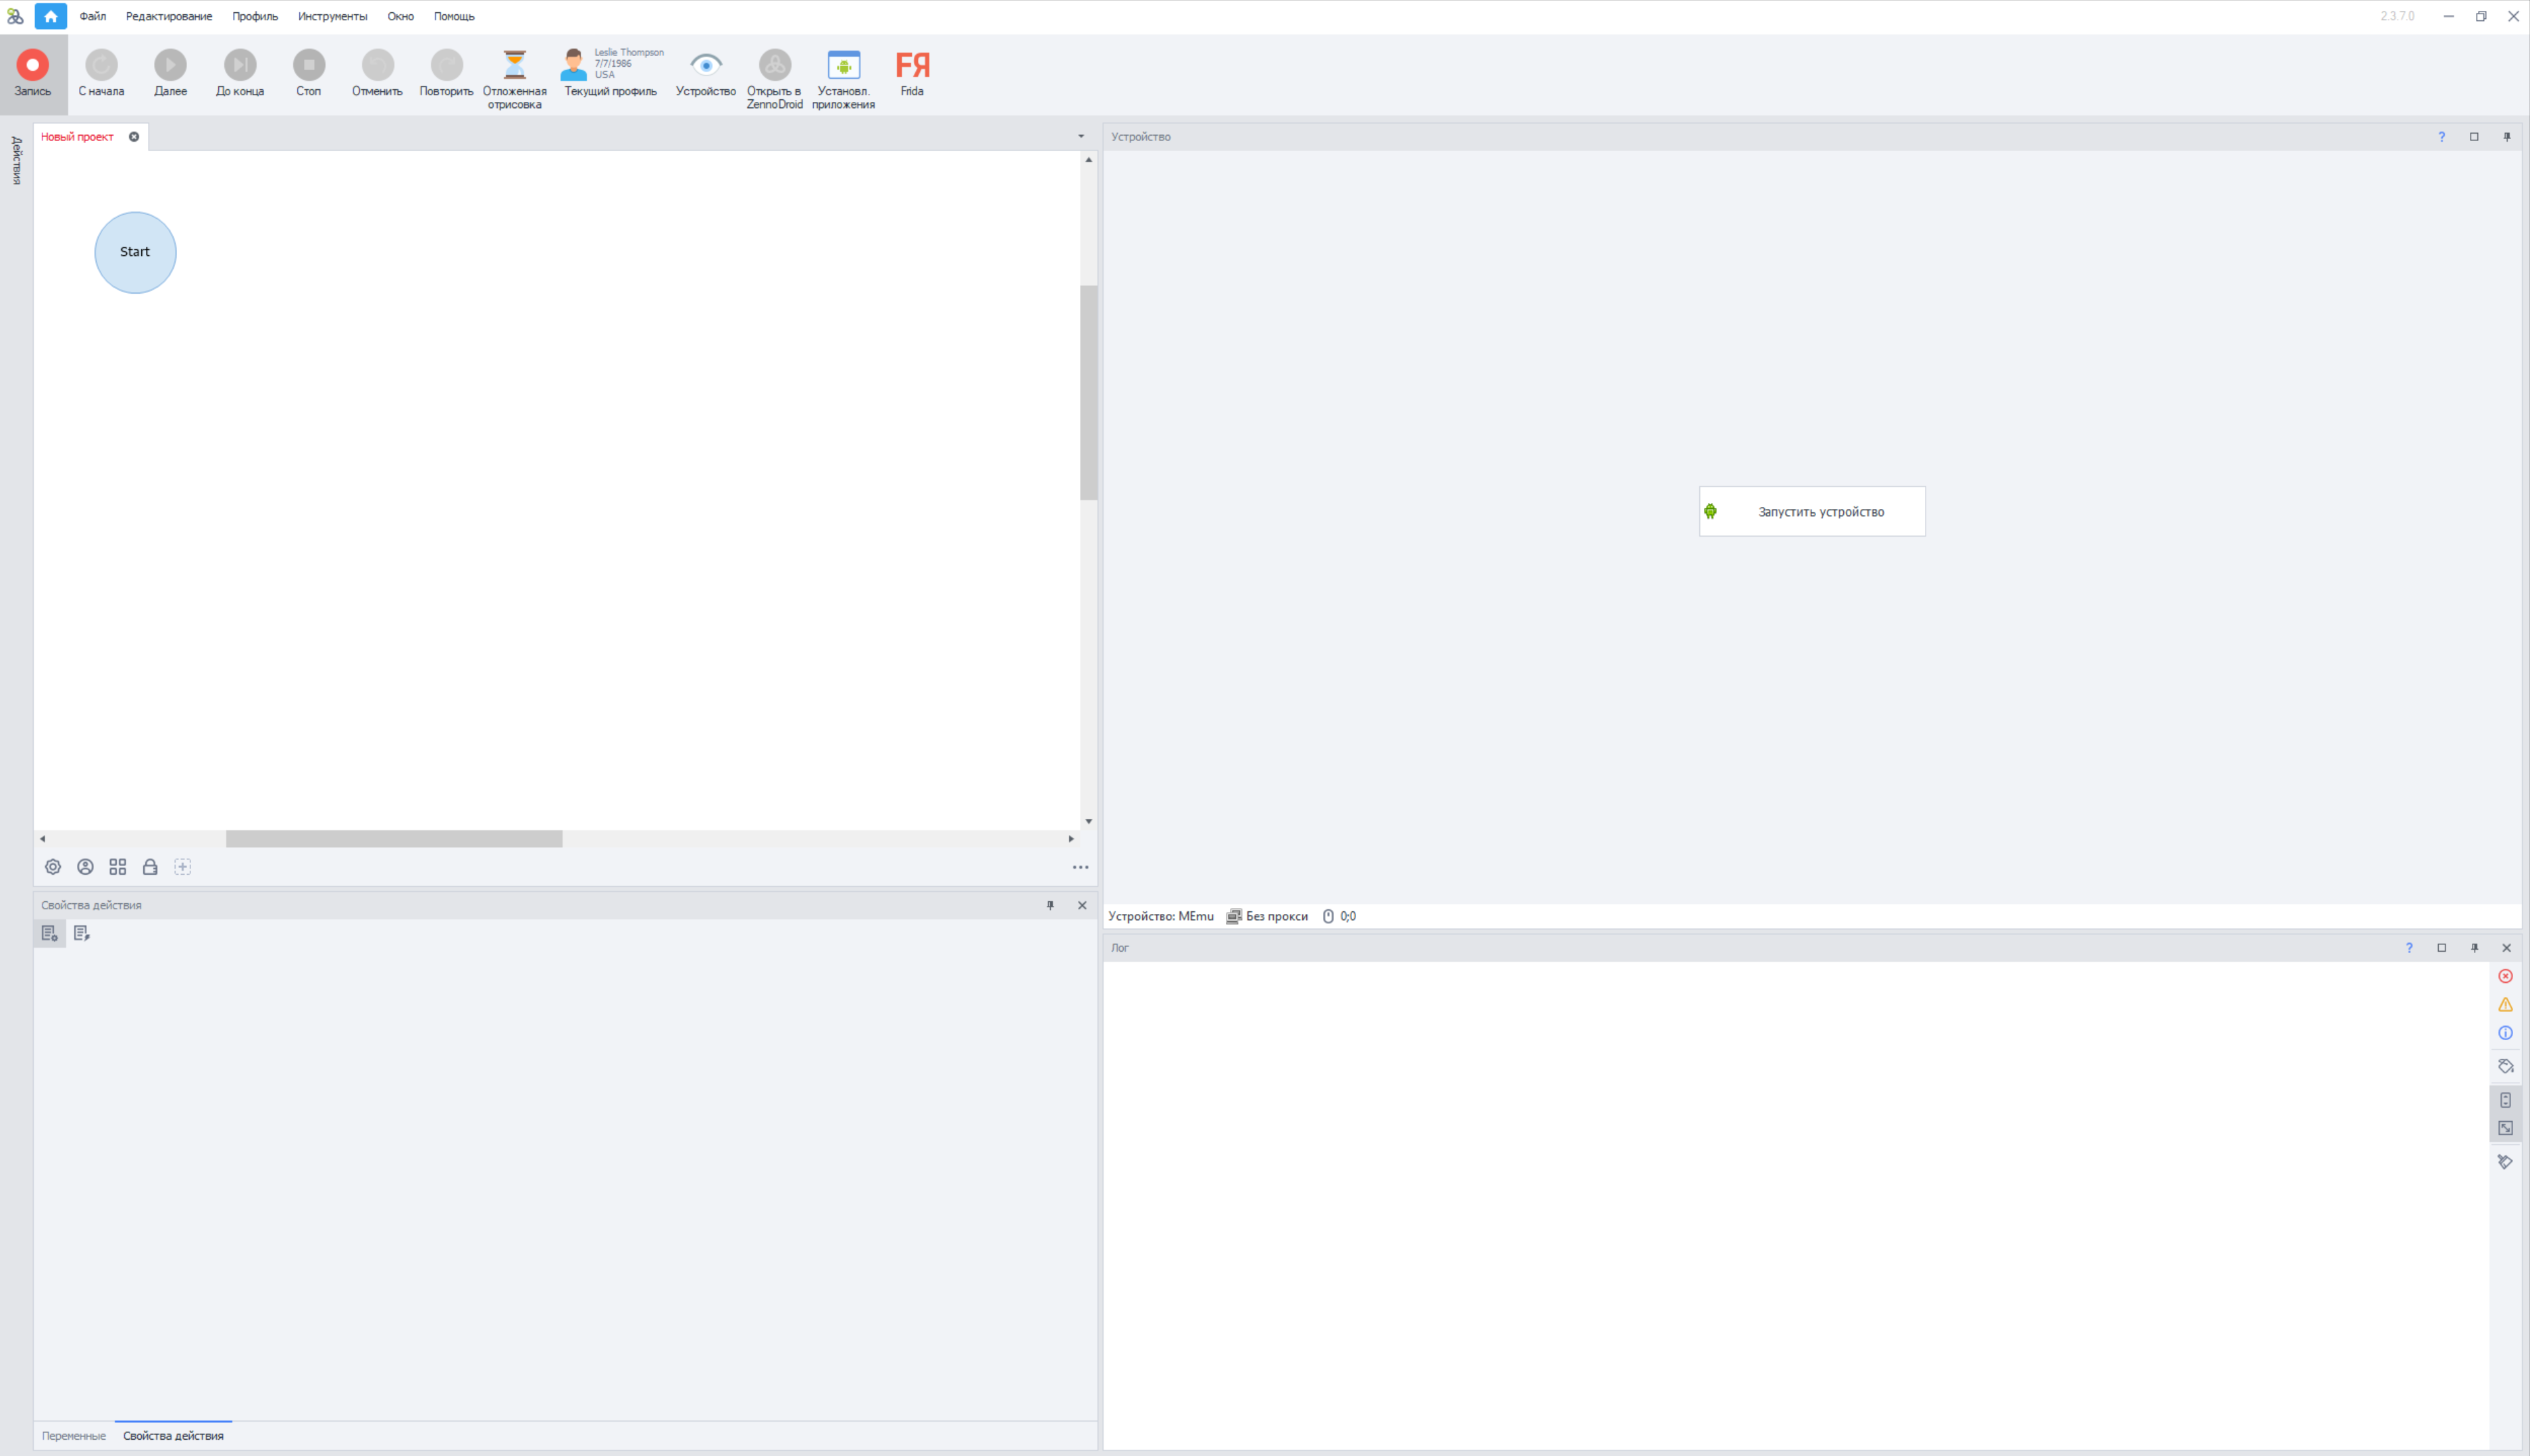
Task: Open the Текущий профиль profile panel
Action: tap(611, 73)
